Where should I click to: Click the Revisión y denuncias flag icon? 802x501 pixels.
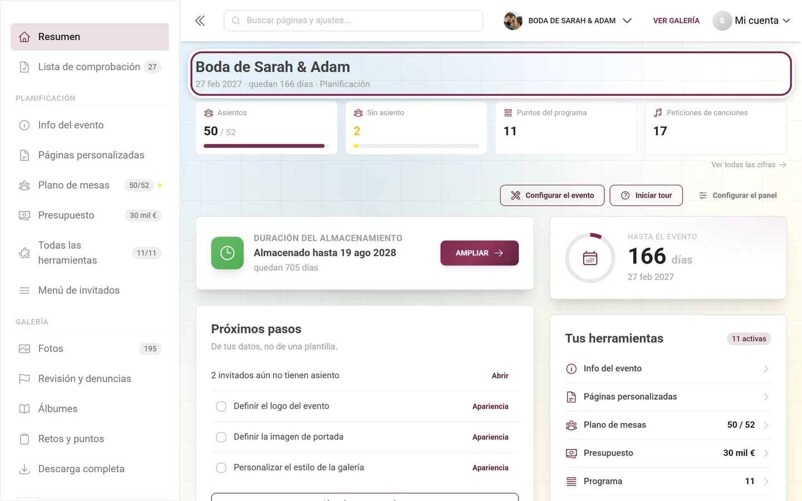click(x=25, y=379)
